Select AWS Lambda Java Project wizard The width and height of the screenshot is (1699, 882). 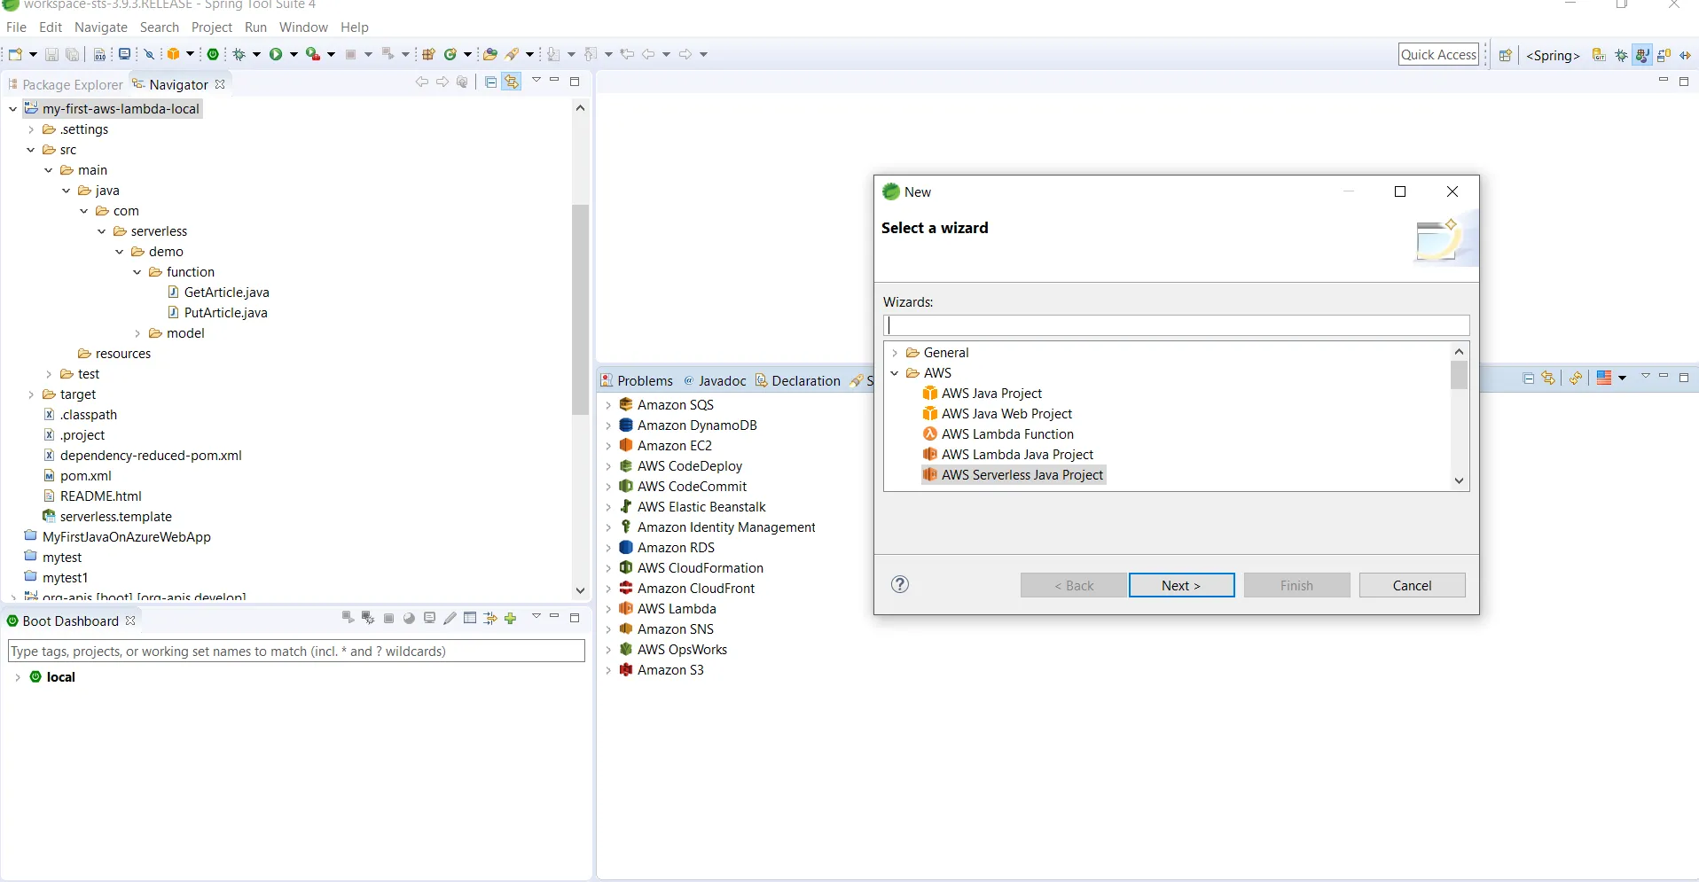click(x=1008, y=455)
